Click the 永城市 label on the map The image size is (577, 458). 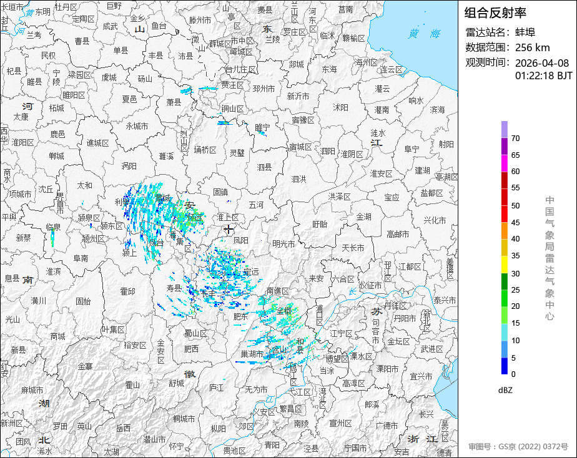(x=137, y=126)
